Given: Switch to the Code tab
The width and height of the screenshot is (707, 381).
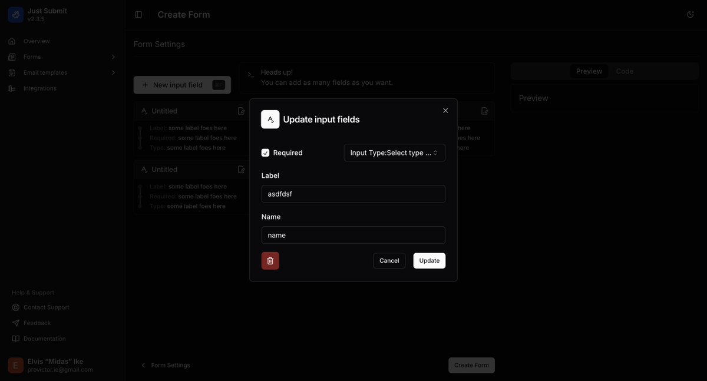Looking at the screenshot, I should pos(625,71).
